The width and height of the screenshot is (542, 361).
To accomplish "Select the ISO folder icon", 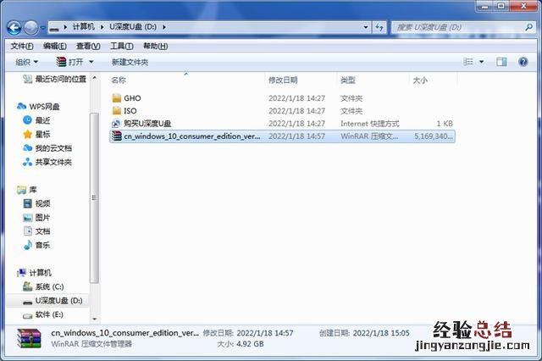I will (x=117, y=111).
